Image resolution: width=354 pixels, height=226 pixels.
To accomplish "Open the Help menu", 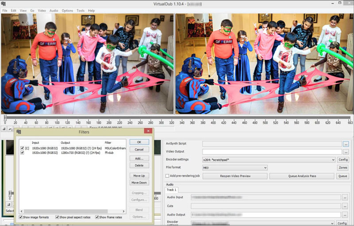I will coord(91,11).
